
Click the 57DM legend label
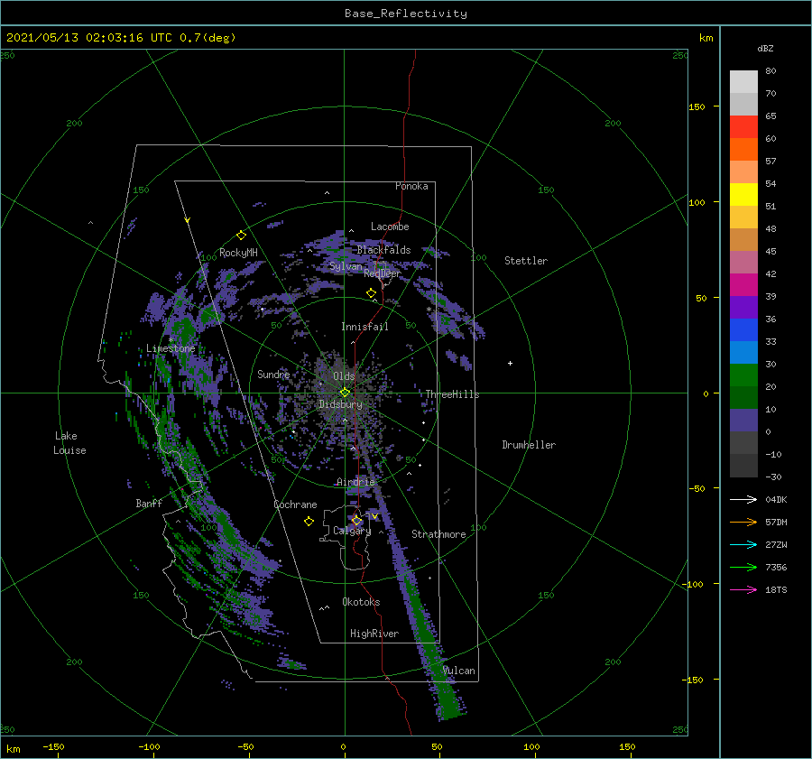[776, 522]
